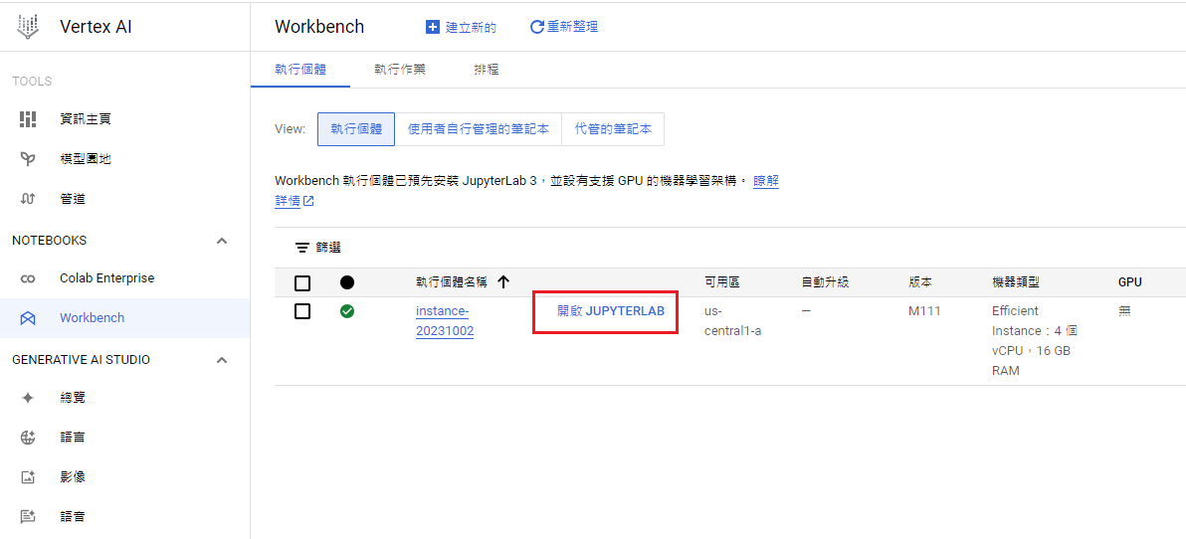This screenshot has height=539, width=1186.
Task: Collapse the GENERATIVE AI STUDIO section
Action: [222, 360]
